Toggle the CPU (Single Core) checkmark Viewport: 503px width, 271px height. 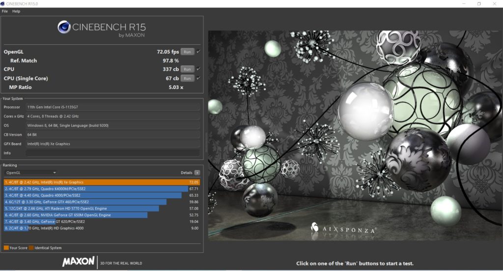[198, 78]
